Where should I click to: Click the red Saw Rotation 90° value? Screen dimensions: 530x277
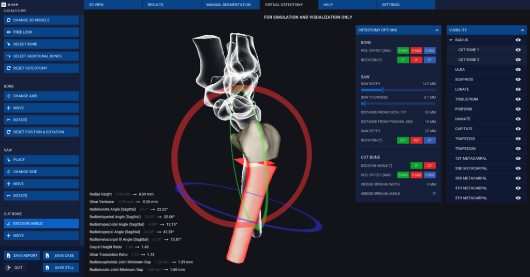(416, 141)
